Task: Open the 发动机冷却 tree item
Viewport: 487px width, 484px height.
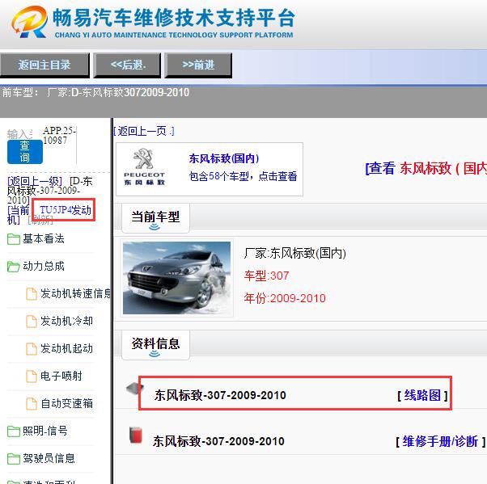Action: click(x=66, y=321)
